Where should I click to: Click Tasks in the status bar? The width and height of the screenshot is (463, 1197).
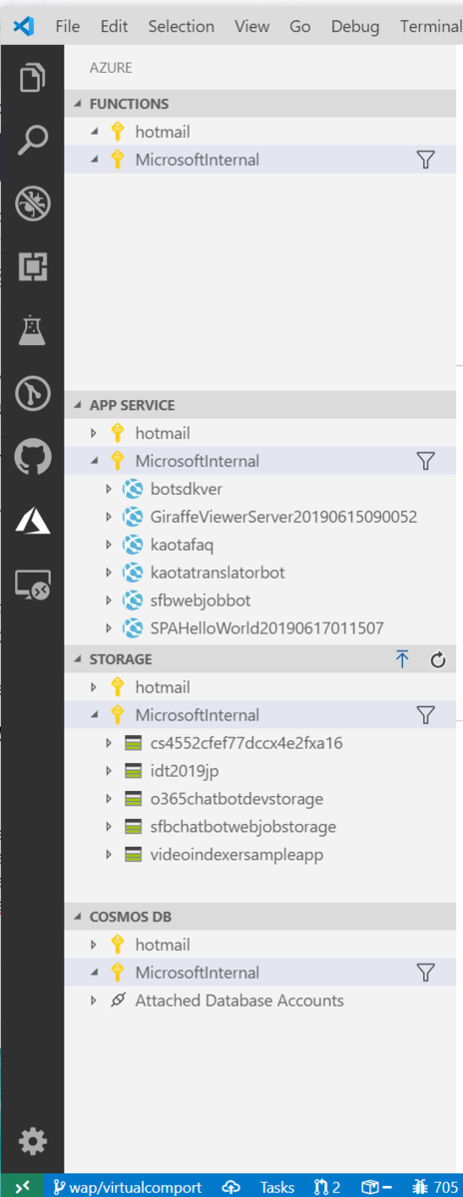pos(277,1187)
